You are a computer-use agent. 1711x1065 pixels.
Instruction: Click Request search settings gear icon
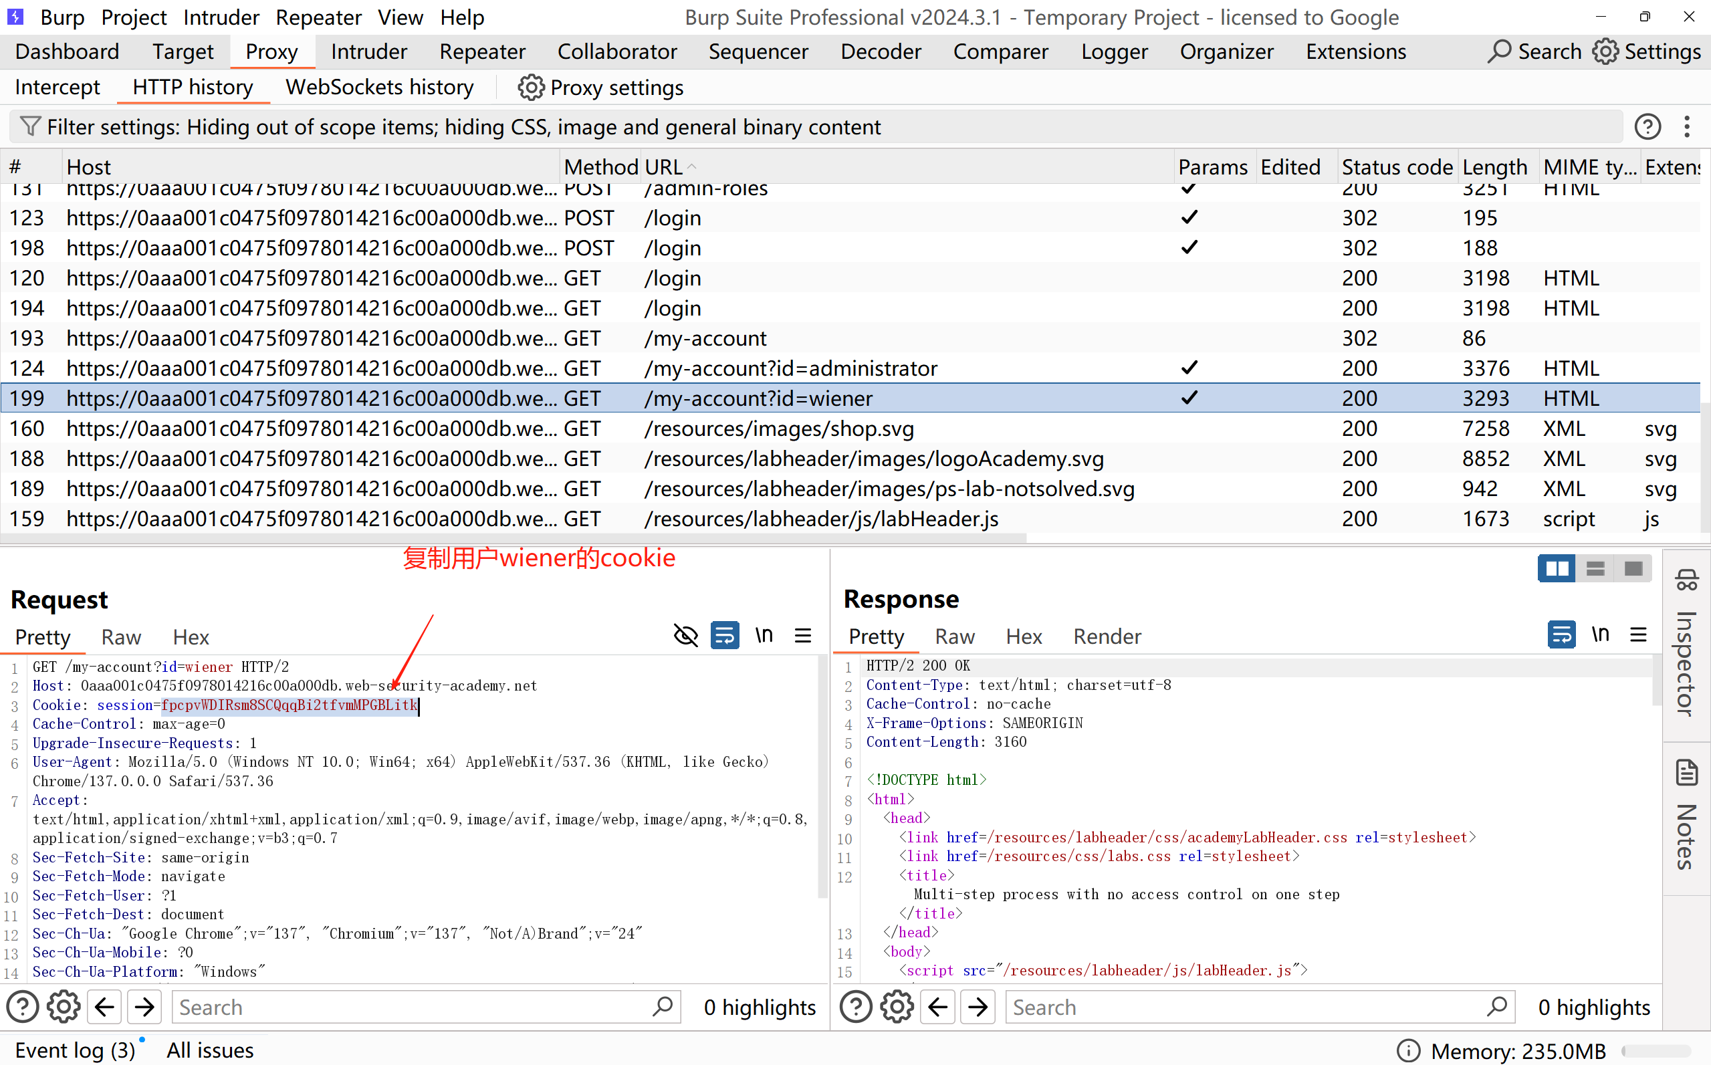(x=64, y=1008)
